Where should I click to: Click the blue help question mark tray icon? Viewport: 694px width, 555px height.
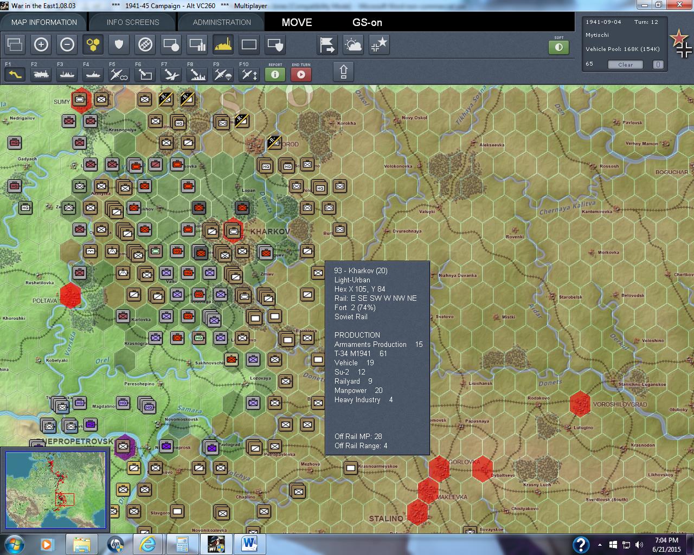click(581, 545)
